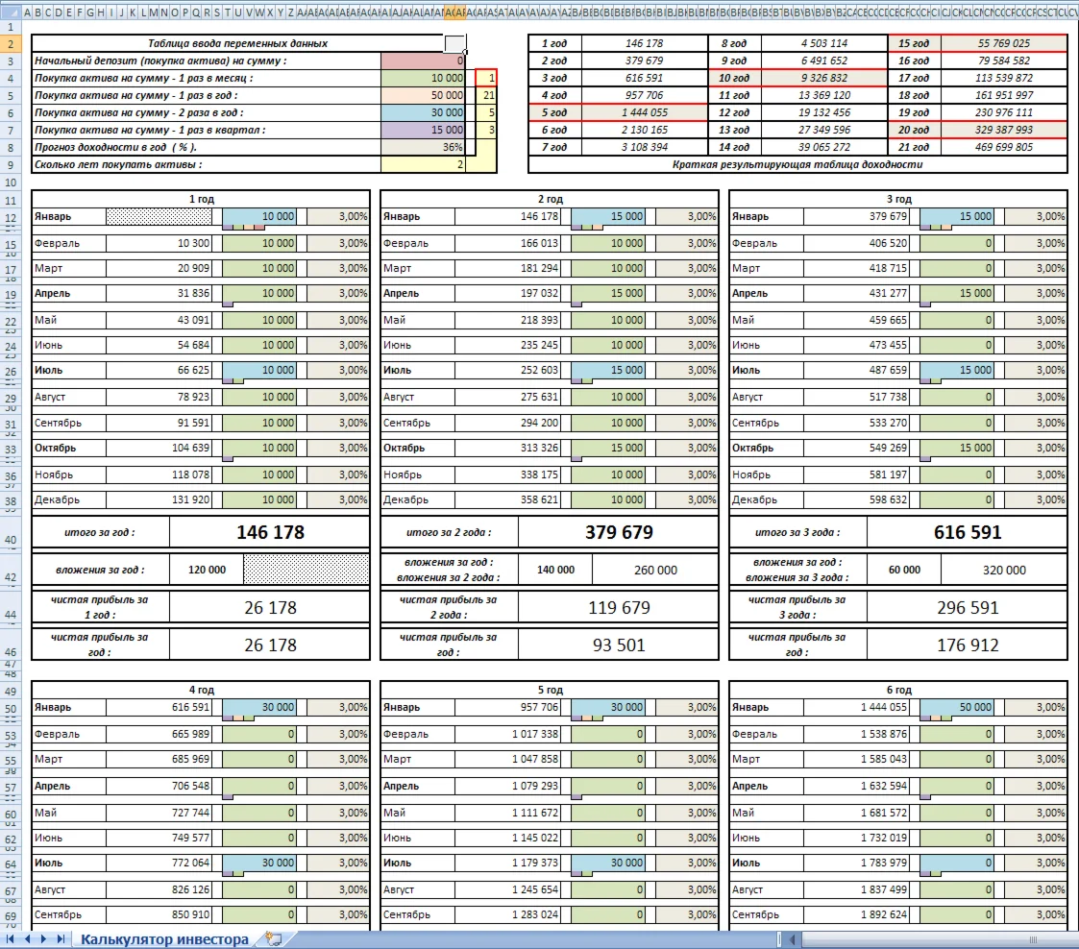Click вложения за 2 года value 260 000

(x=655, y=571)
